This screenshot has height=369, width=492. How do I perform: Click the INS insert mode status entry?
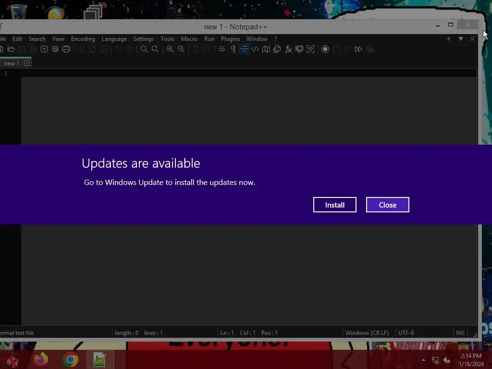tap(460, 332)
